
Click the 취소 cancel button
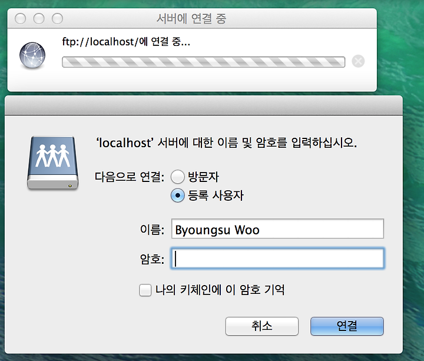click(261, 326)
